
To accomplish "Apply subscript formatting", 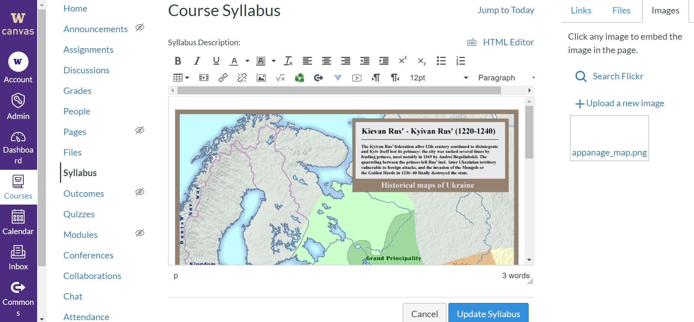I will [422, 61].
